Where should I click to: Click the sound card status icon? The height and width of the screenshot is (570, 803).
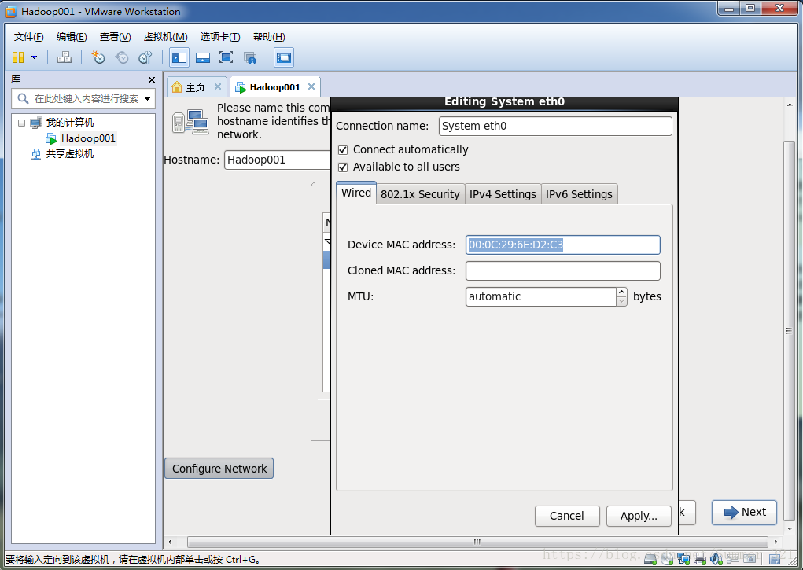(716, 559)
